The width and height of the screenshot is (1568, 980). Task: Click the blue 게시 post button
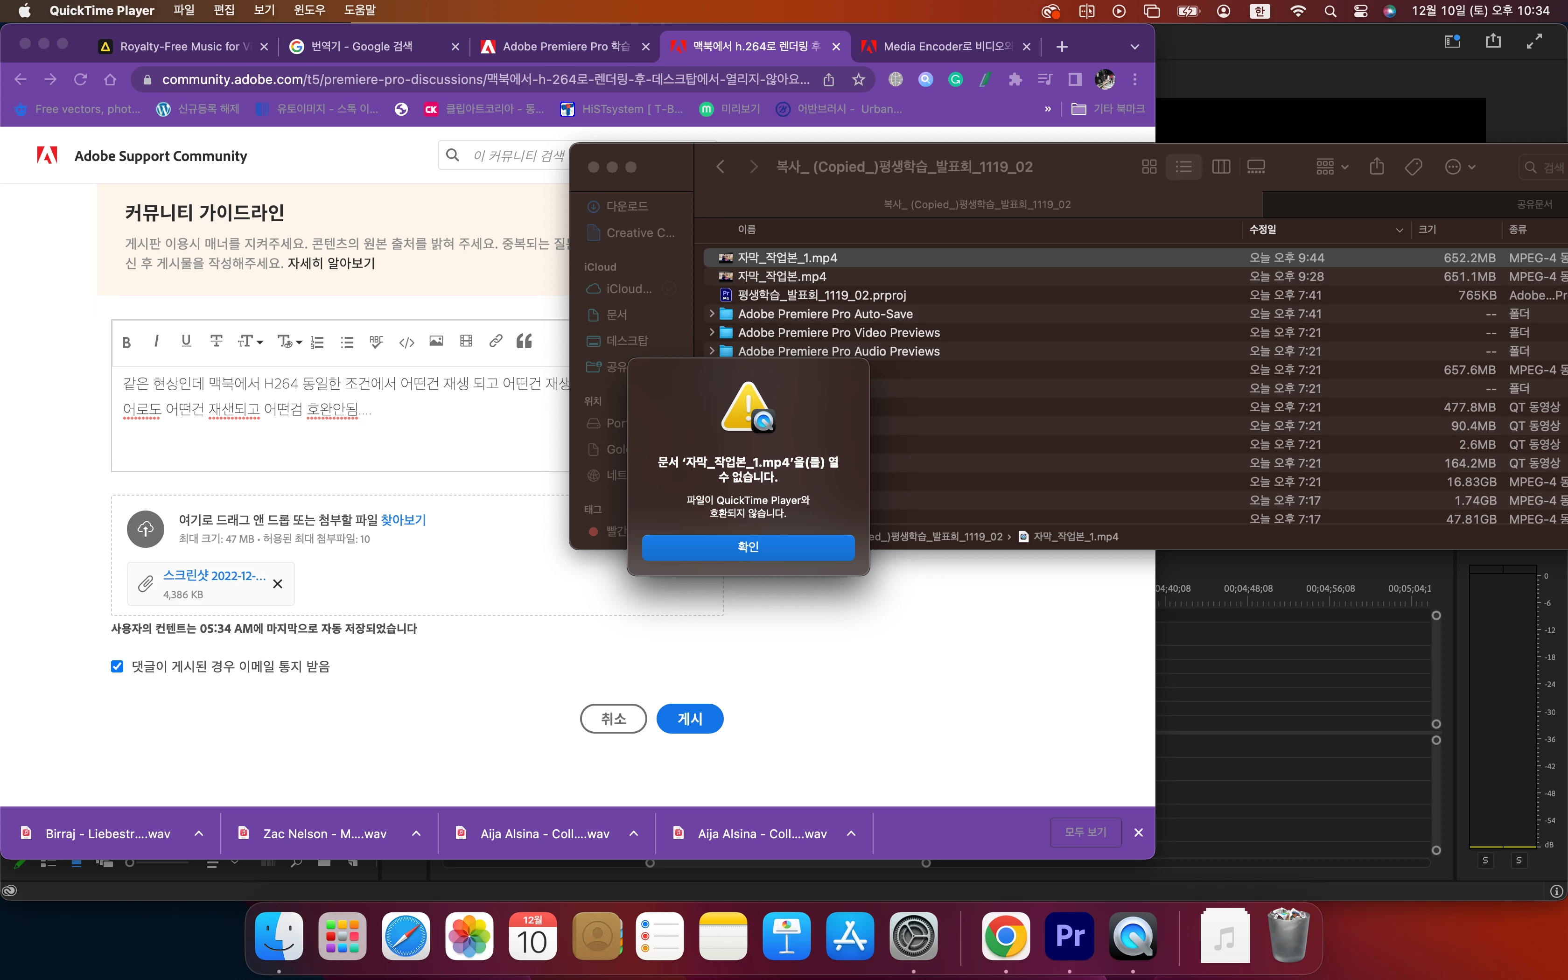tap(689, 719)
